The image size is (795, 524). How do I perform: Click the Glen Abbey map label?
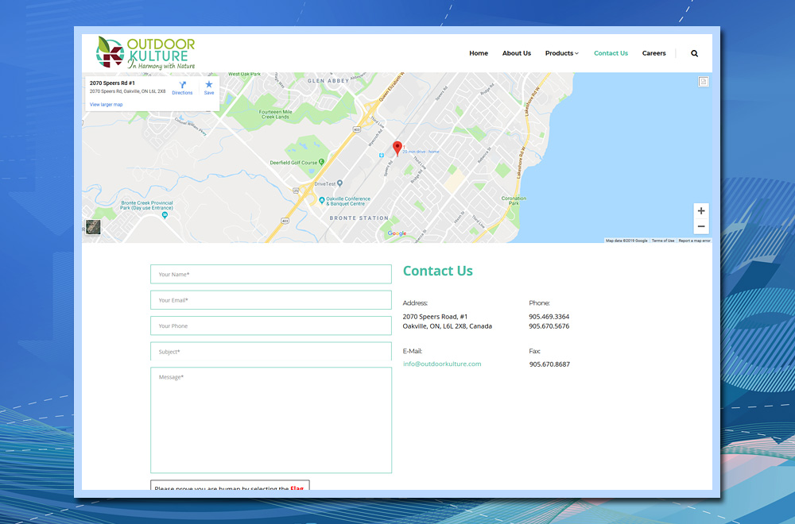point(328,81)
